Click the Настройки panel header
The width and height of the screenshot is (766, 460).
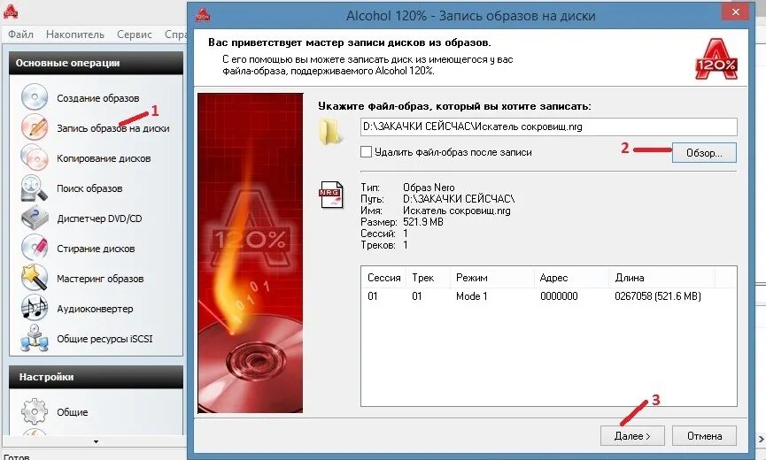point(96,377)
